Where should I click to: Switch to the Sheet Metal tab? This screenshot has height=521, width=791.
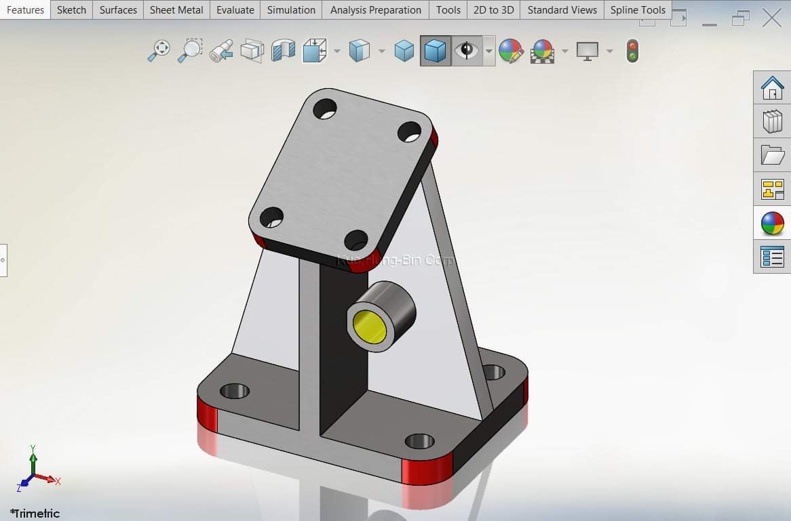coord(176,9)
